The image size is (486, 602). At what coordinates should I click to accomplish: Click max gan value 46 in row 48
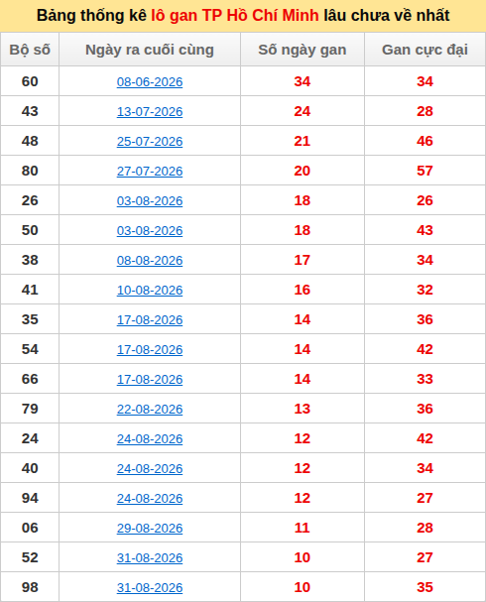425,141
